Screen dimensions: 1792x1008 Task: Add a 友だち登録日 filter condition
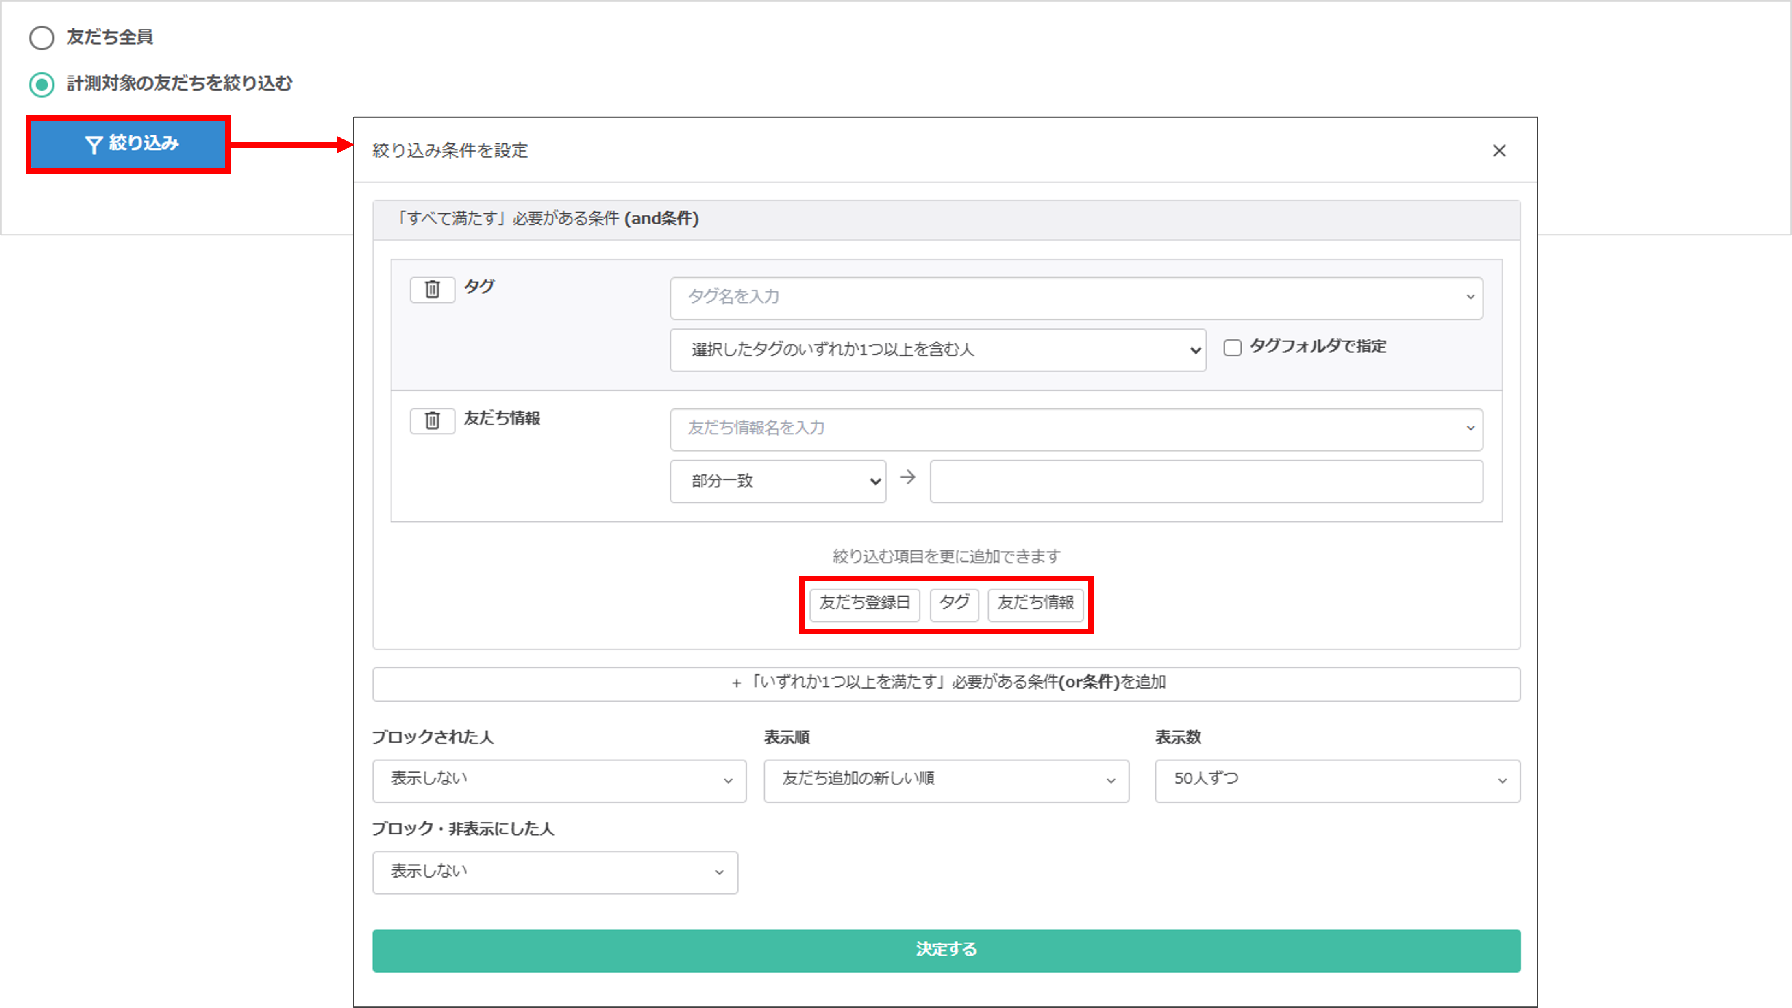point(864,604)
